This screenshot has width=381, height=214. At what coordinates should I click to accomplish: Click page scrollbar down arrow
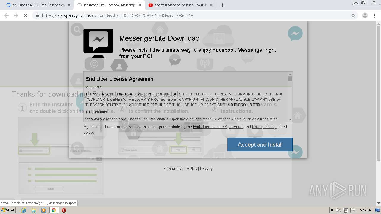[x=379, y=203]
